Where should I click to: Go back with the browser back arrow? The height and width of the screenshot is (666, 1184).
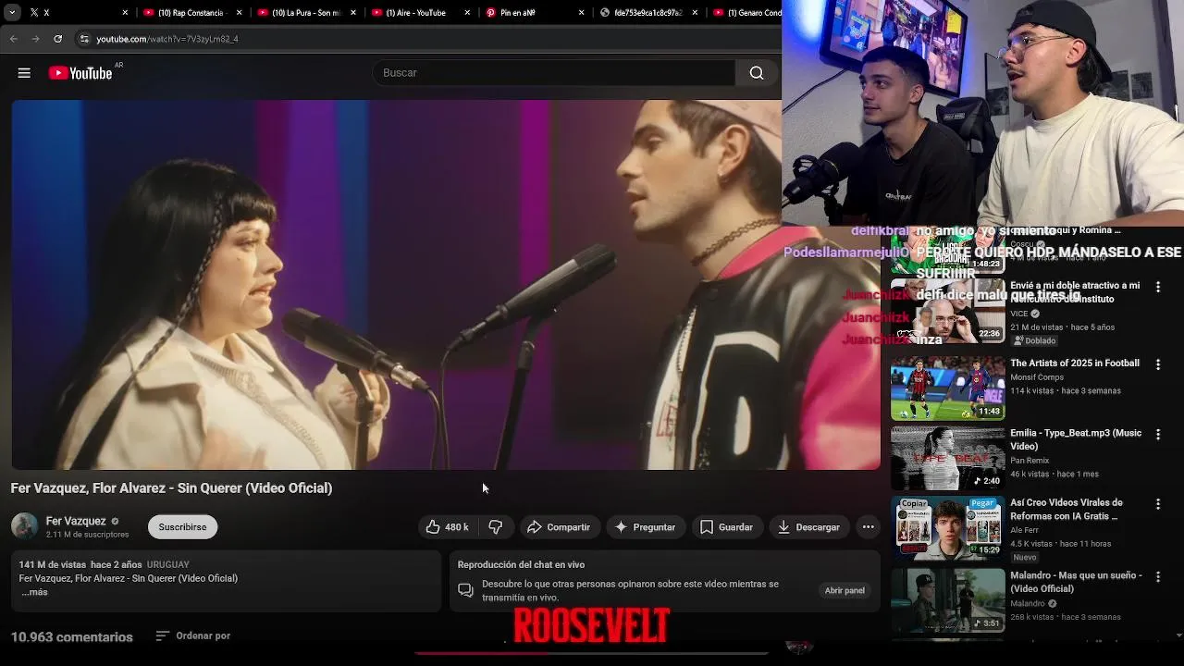click(13, 39)
